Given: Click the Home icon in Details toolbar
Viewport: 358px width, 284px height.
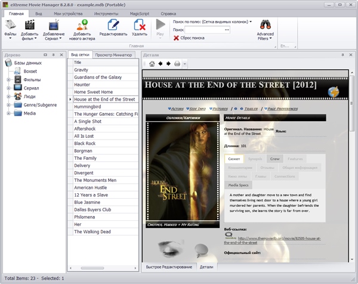Looking at the screenshot, I should [x=152, y=64].
